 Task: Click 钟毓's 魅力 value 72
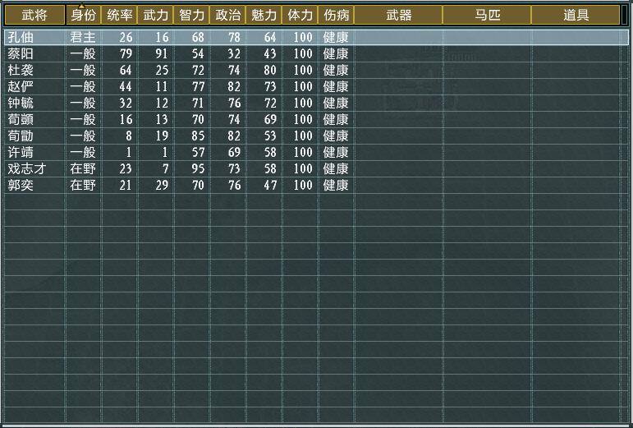(270, 103)
